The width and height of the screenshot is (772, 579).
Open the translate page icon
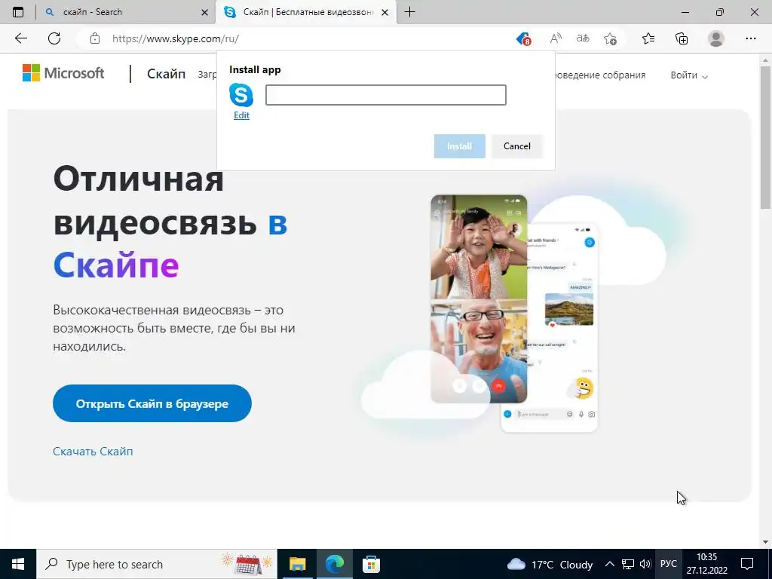583,38
